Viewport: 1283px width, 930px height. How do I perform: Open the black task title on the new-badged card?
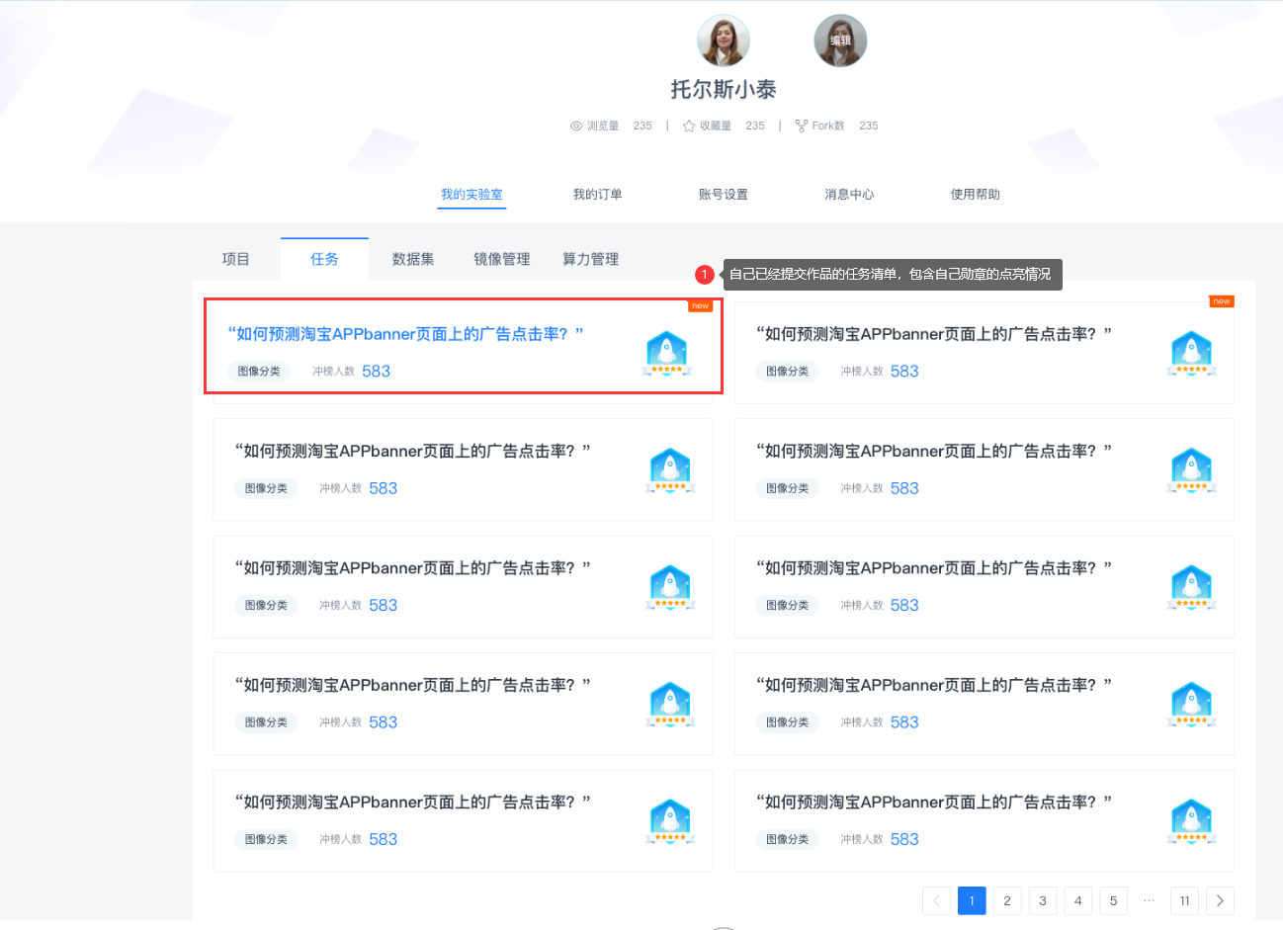tap(934, 334)
